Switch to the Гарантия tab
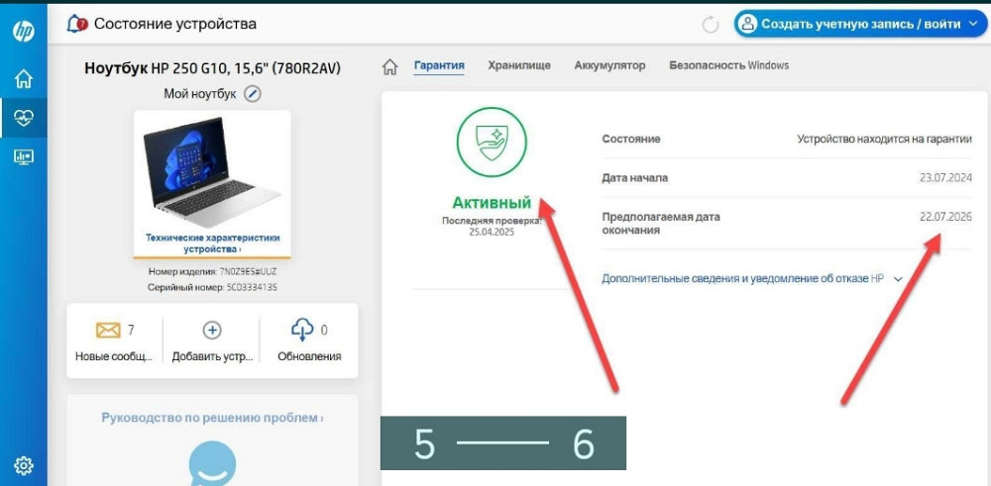Screen dimensions: 991x486 point(439,65)
